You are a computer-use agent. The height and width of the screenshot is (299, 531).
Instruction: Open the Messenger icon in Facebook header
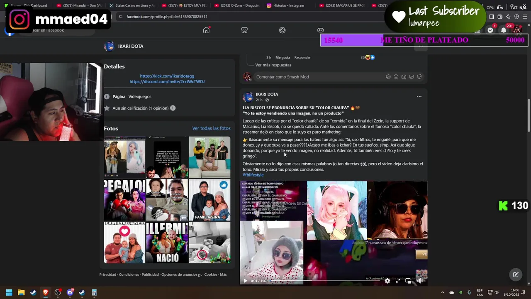(x=490, y=30)
